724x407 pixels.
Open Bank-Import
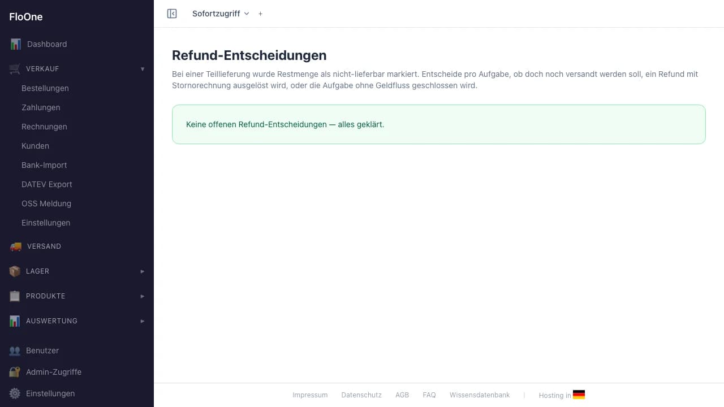pos(44,165)
